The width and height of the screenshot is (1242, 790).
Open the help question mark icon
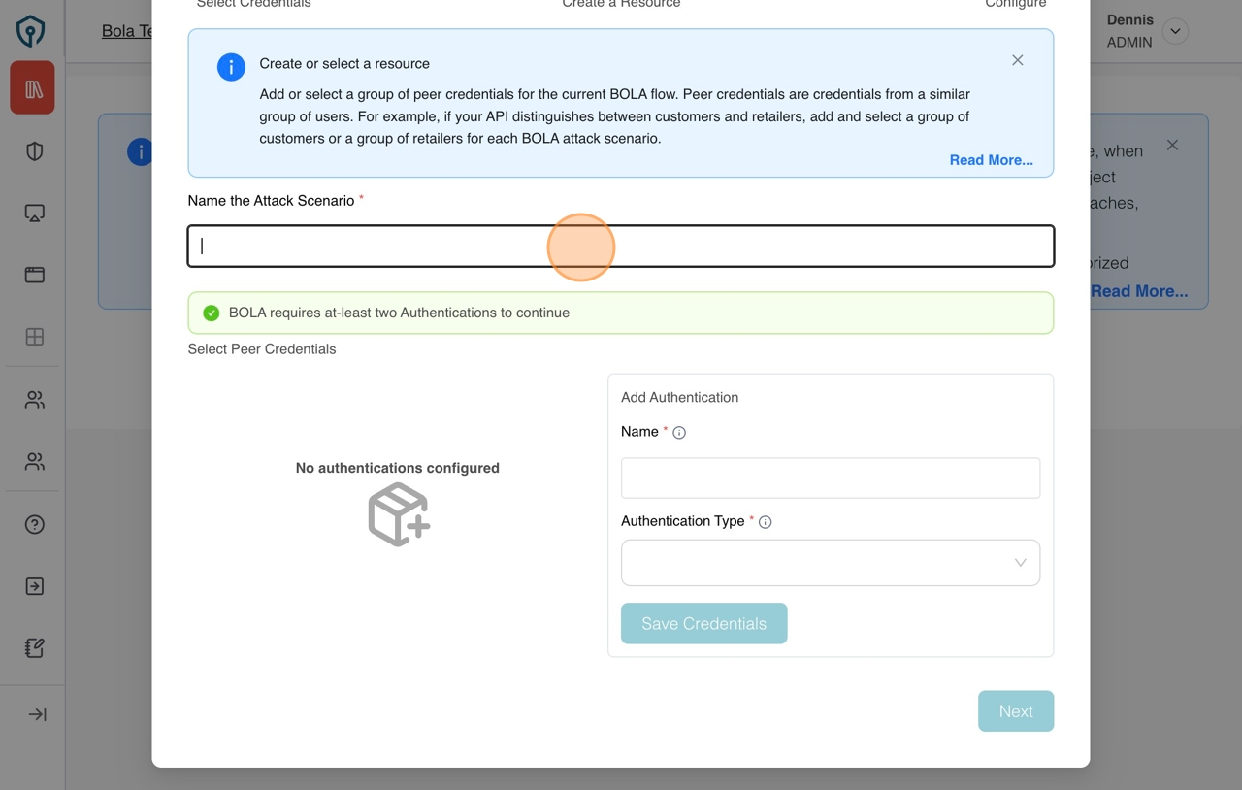(x=35, y=524)
